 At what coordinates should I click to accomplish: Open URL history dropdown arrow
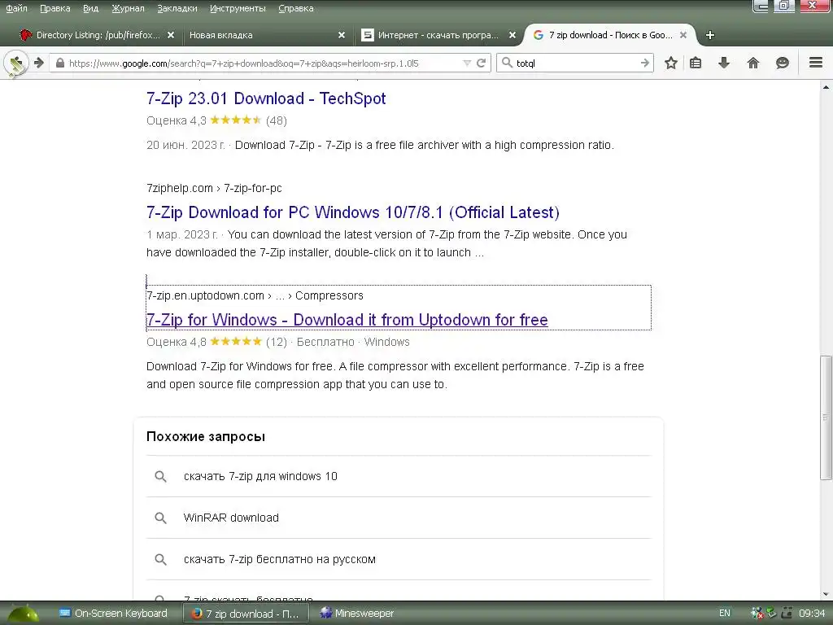click(x=467, y=63)
